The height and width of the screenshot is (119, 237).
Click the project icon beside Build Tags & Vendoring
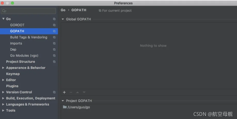(x=54, y=37)
